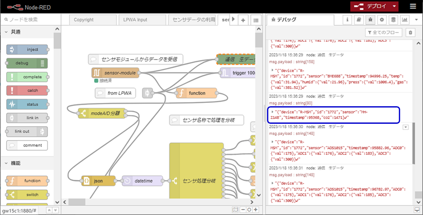Toggle the canvas navigator map icon

[x=235, y=210]
